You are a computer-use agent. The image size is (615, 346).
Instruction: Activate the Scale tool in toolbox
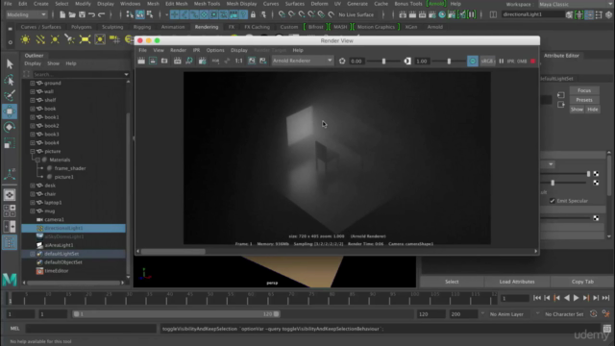click(10, 143)
